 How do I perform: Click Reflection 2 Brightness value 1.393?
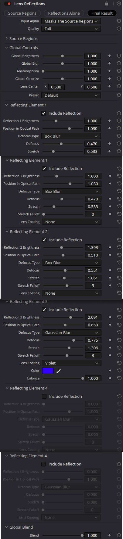pyautogui.click(x=93, y=247)
